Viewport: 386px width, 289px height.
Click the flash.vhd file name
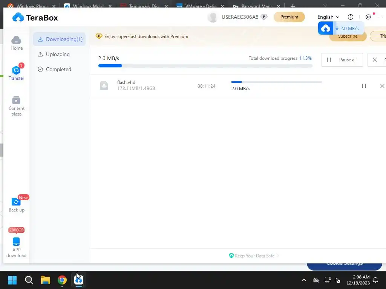[x=126, y=82]
